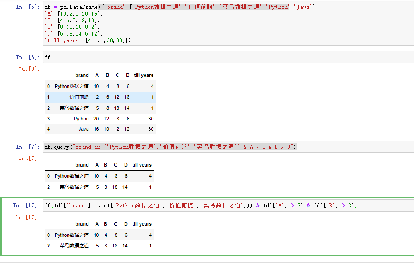Select 'Python数据之道' cell in Out[6] row 0

72,86
